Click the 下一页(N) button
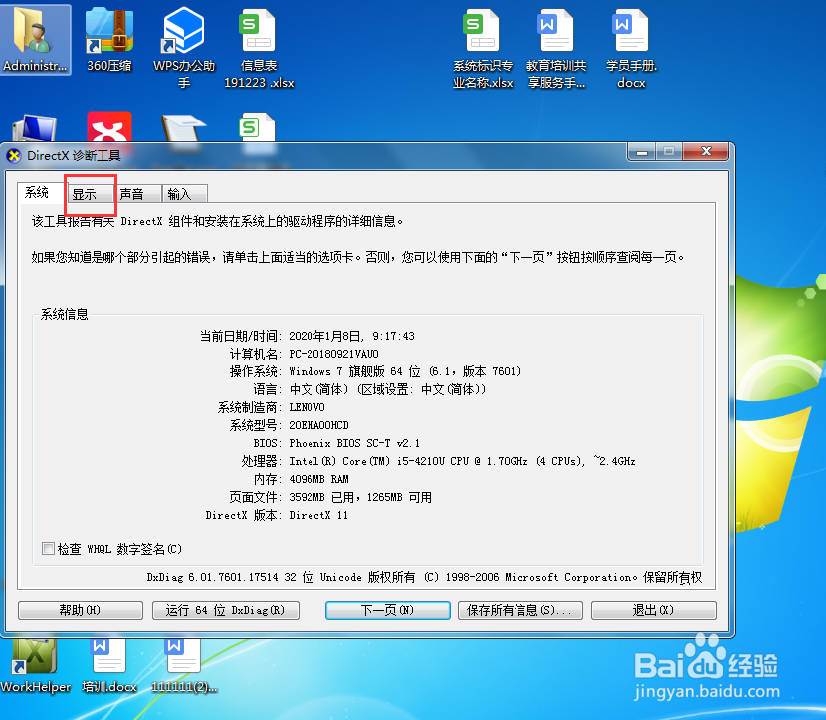 click(x=388, y=610)
